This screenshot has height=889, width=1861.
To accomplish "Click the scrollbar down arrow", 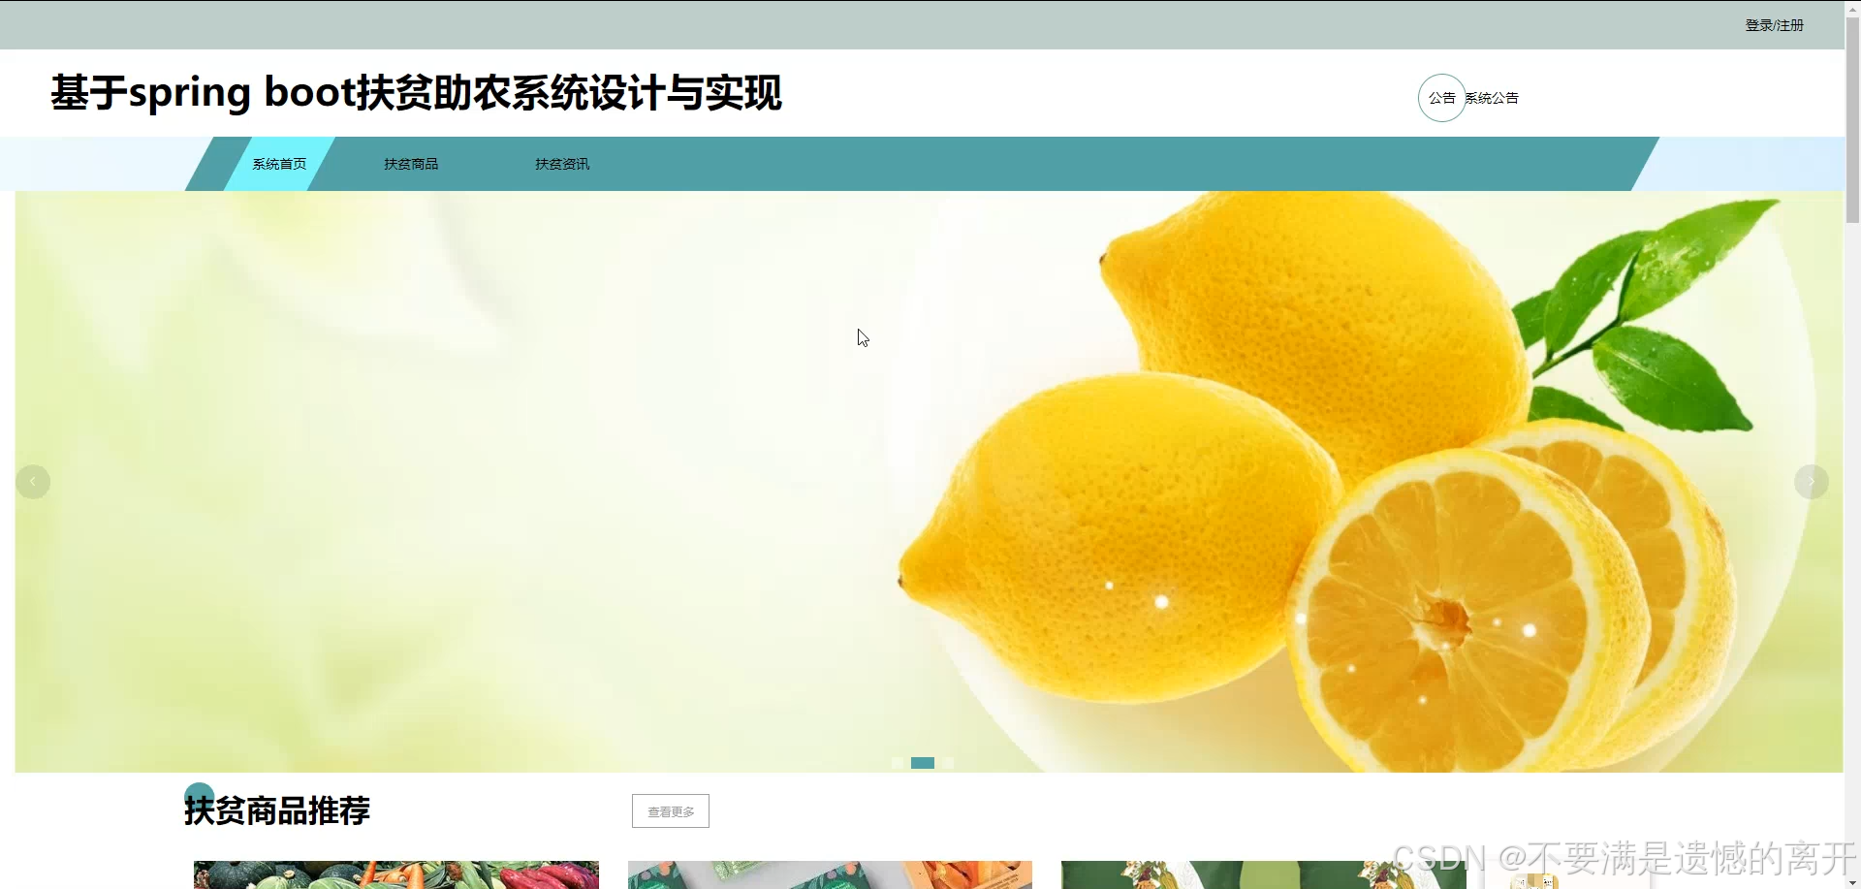I will pos(1852,882).
